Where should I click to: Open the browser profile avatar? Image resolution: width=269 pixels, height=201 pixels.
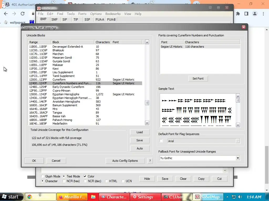(255, 14)
